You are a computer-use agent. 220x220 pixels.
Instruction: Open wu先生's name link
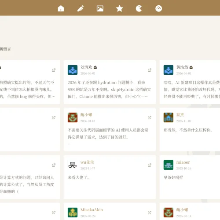click(87, 162)
